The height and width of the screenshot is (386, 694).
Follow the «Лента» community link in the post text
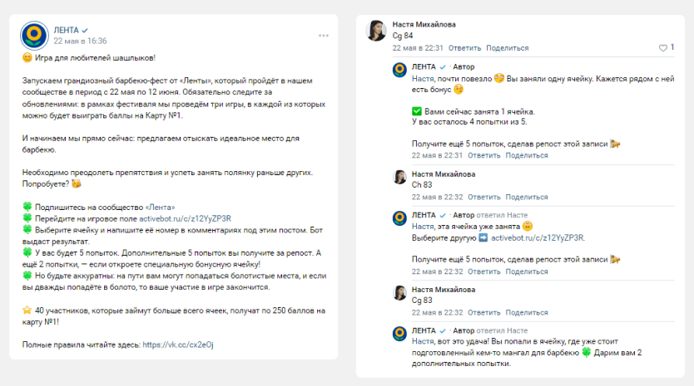[x=161, y=207]
